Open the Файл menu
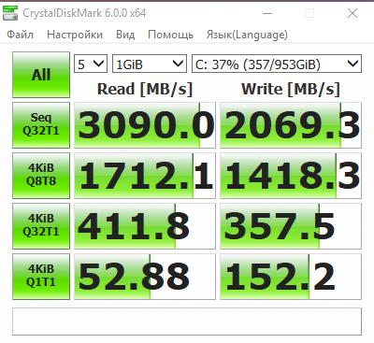 tap(20, 35)
